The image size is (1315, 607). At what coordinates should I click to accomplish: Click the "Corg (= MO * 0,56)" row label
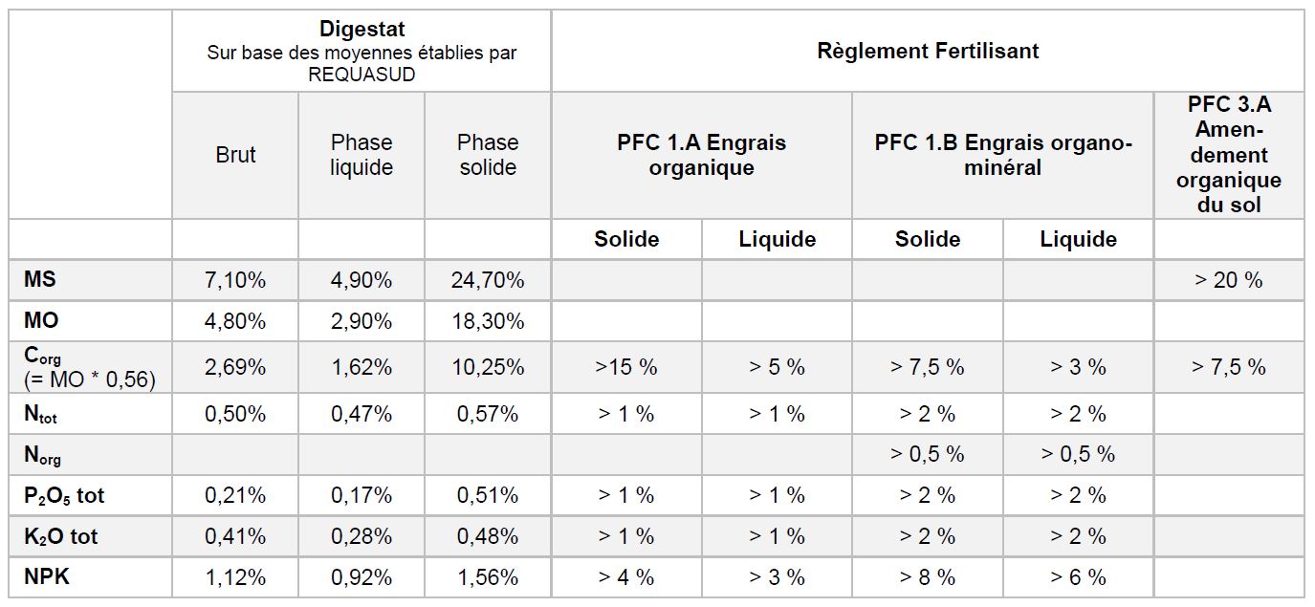88,367
